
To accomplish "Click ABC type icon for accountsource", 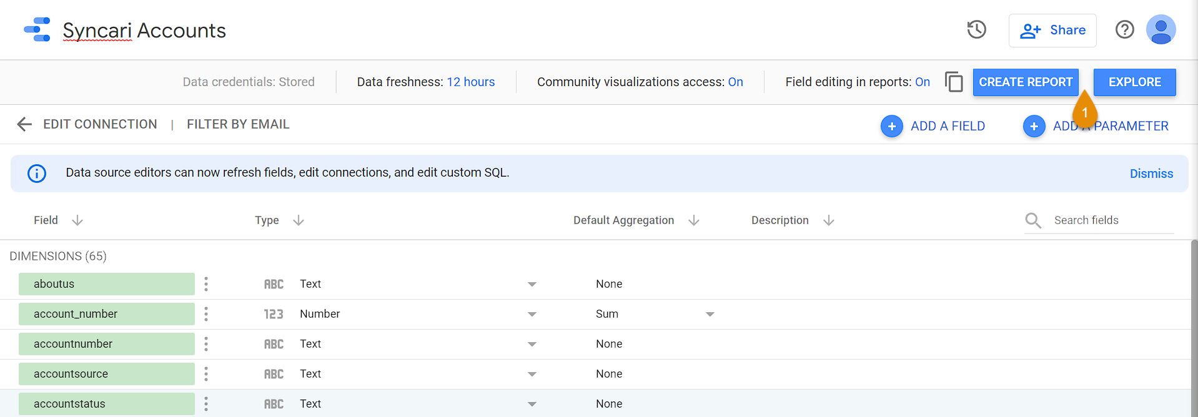I will pyautogui.click(x=274, y=374).
